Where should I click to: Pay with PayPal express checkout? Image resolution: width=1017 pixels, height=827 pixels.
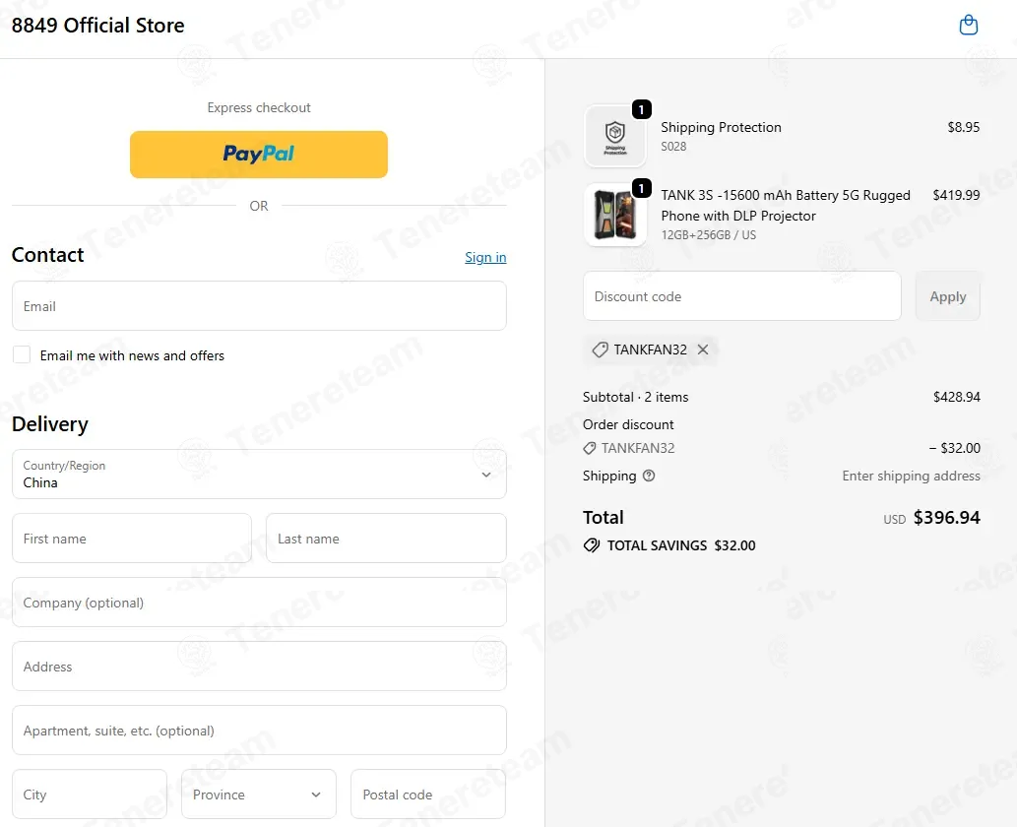coord(259,155)
